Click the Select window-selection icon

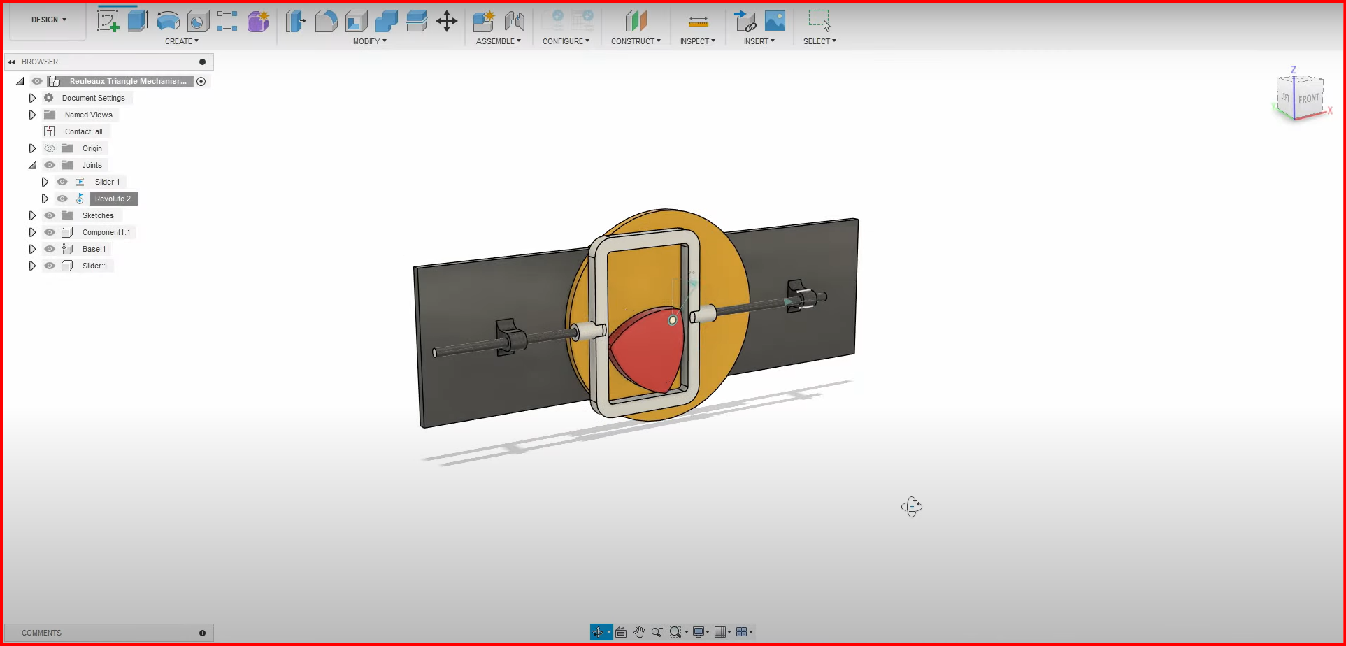click(820, 20)
